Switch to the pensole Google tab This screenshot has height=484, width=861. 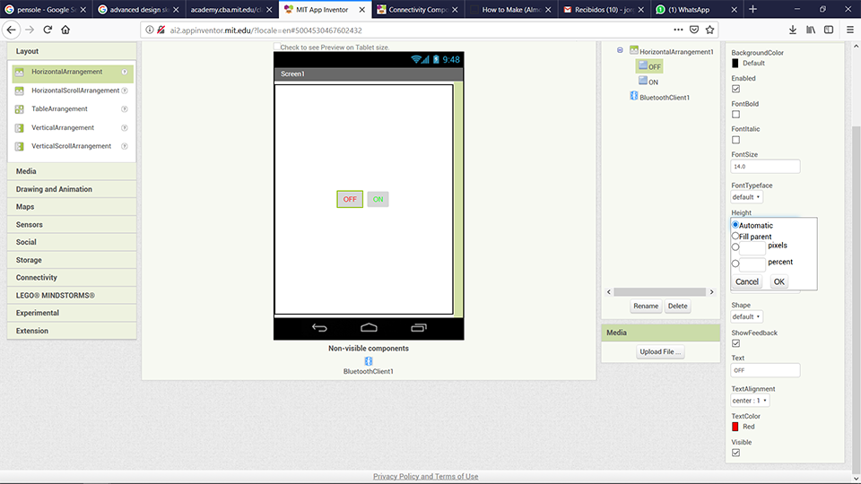(45, 9)
